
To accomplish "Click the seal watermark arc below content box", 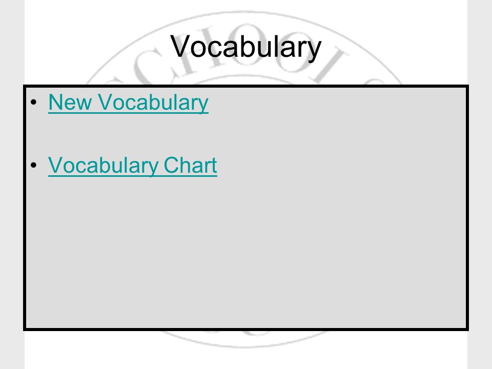I will [x=245, y=340].
